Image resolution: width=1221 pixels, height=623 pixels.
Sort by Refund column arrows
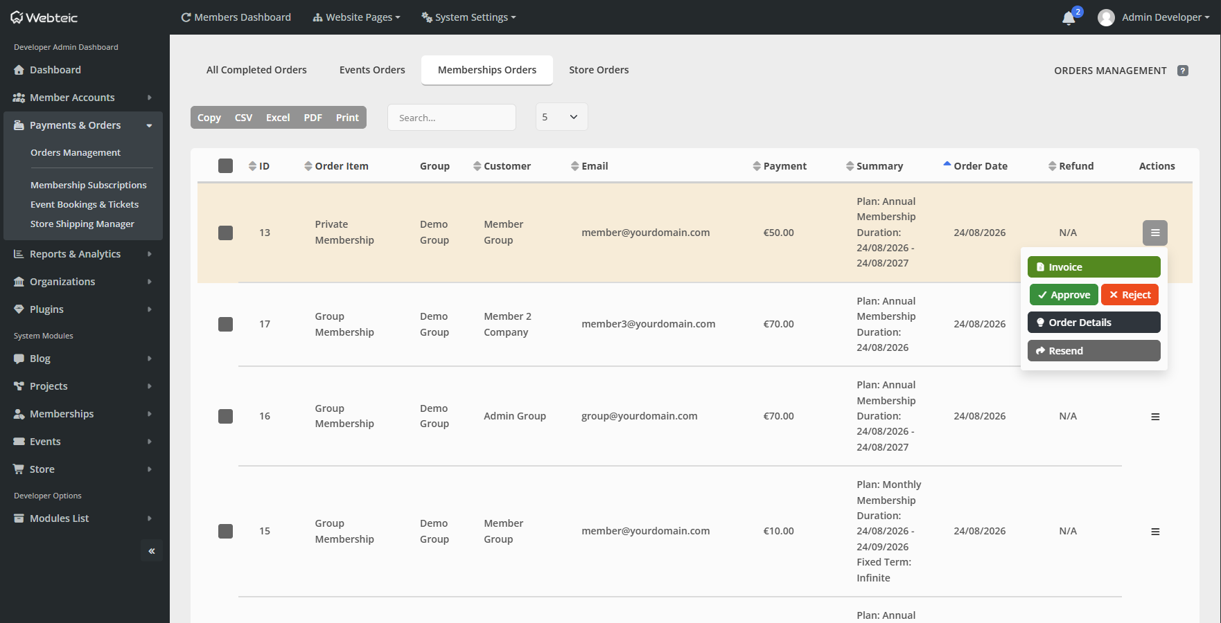click(1053, 166)
